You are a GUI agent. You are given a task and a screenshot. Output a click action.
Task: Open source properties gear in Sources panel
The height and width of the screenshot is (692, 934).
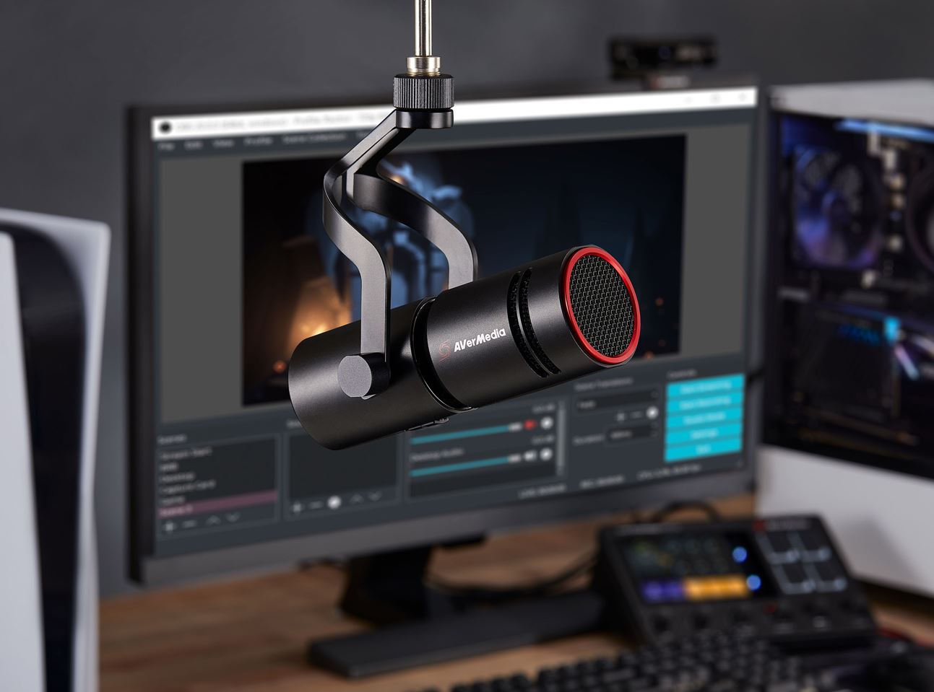(334, 503)
